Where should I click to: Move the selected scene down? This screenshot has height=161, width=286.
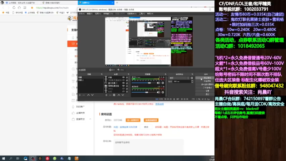coord(92,95)
